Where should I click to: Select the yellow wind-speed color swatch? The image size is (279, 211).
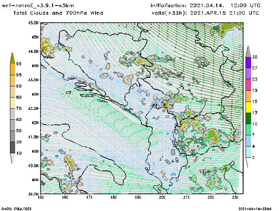pos(248,107)
